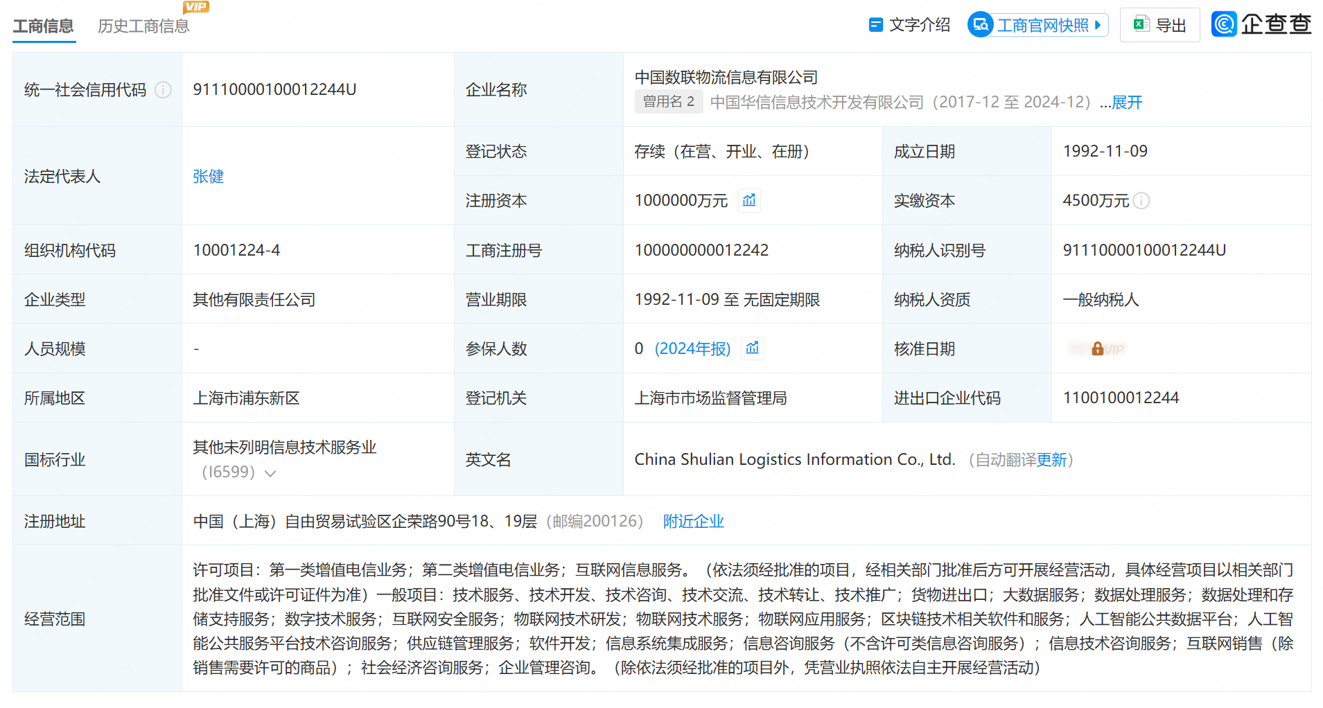
Task: Open the chart icon beside 2024年报
Action: [x=753, y=348]
